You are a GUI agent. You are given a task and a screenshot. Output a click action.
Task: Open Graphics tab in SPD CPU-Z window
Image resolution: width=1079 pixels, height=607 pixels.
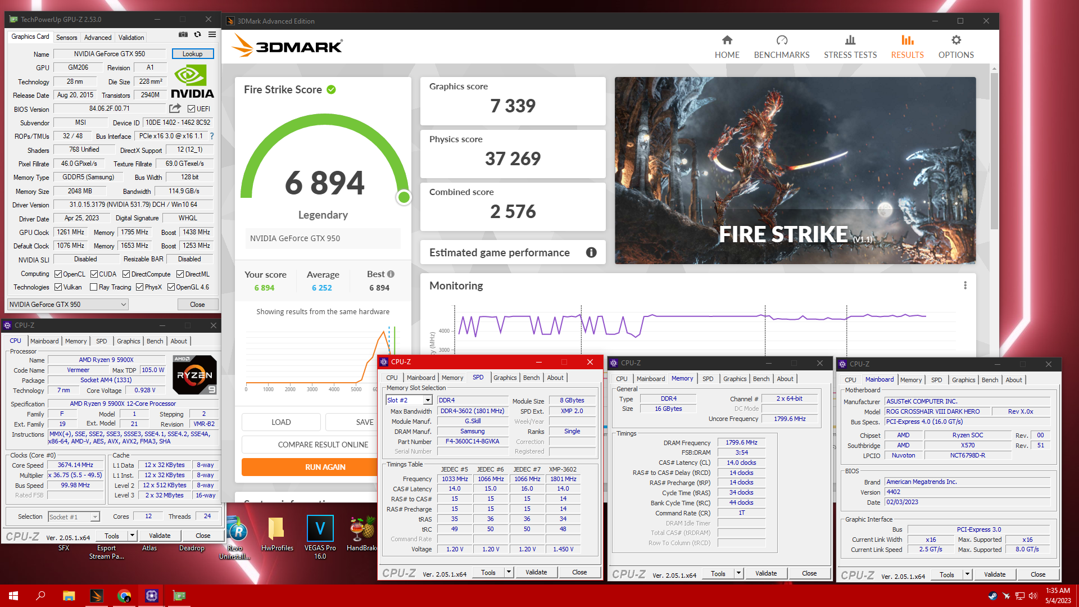[x=505, y=378]
